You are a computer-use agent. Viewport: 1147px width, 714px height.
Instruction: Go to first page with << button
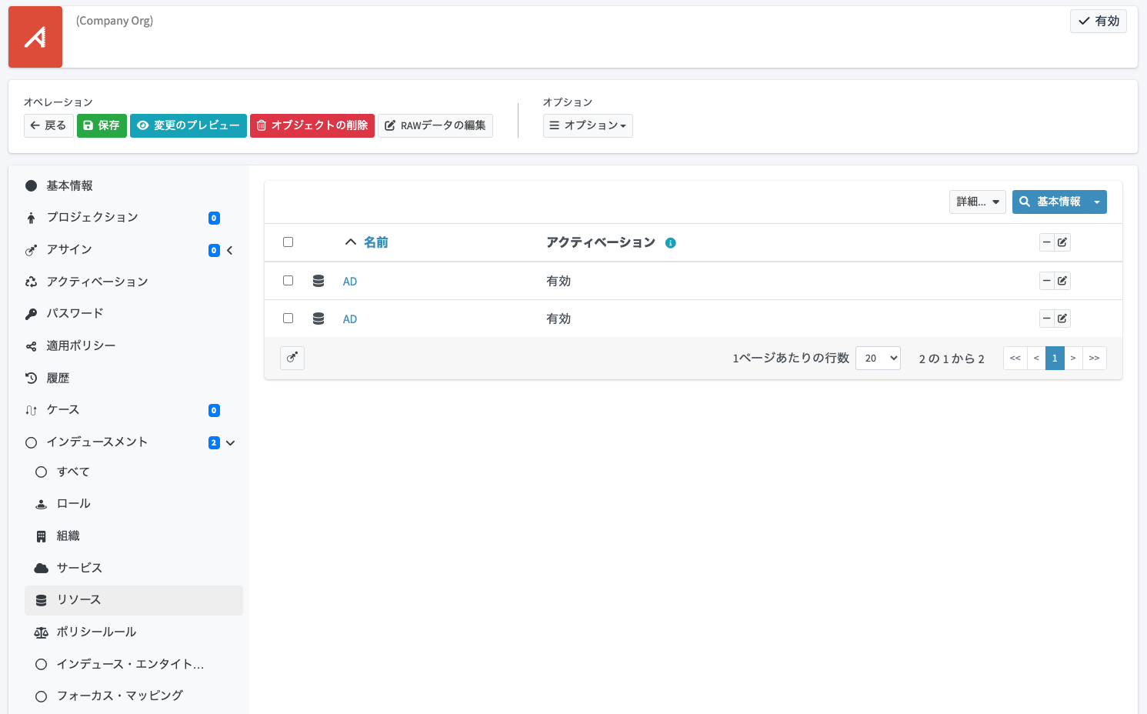click(1015, 359)
